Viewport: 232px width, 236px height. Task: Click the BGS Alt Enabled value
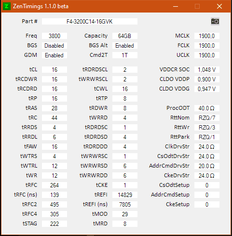pyautogui.click(x=125, y=45)
